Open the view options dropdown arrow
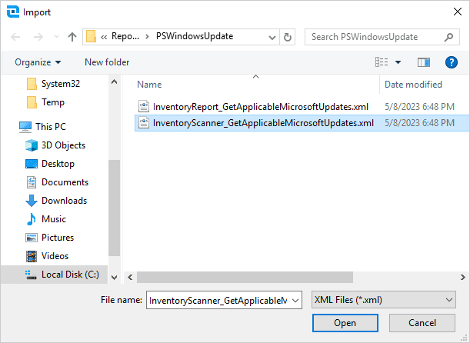The height and width of the screenshot is (343, 470). (398, 62)
